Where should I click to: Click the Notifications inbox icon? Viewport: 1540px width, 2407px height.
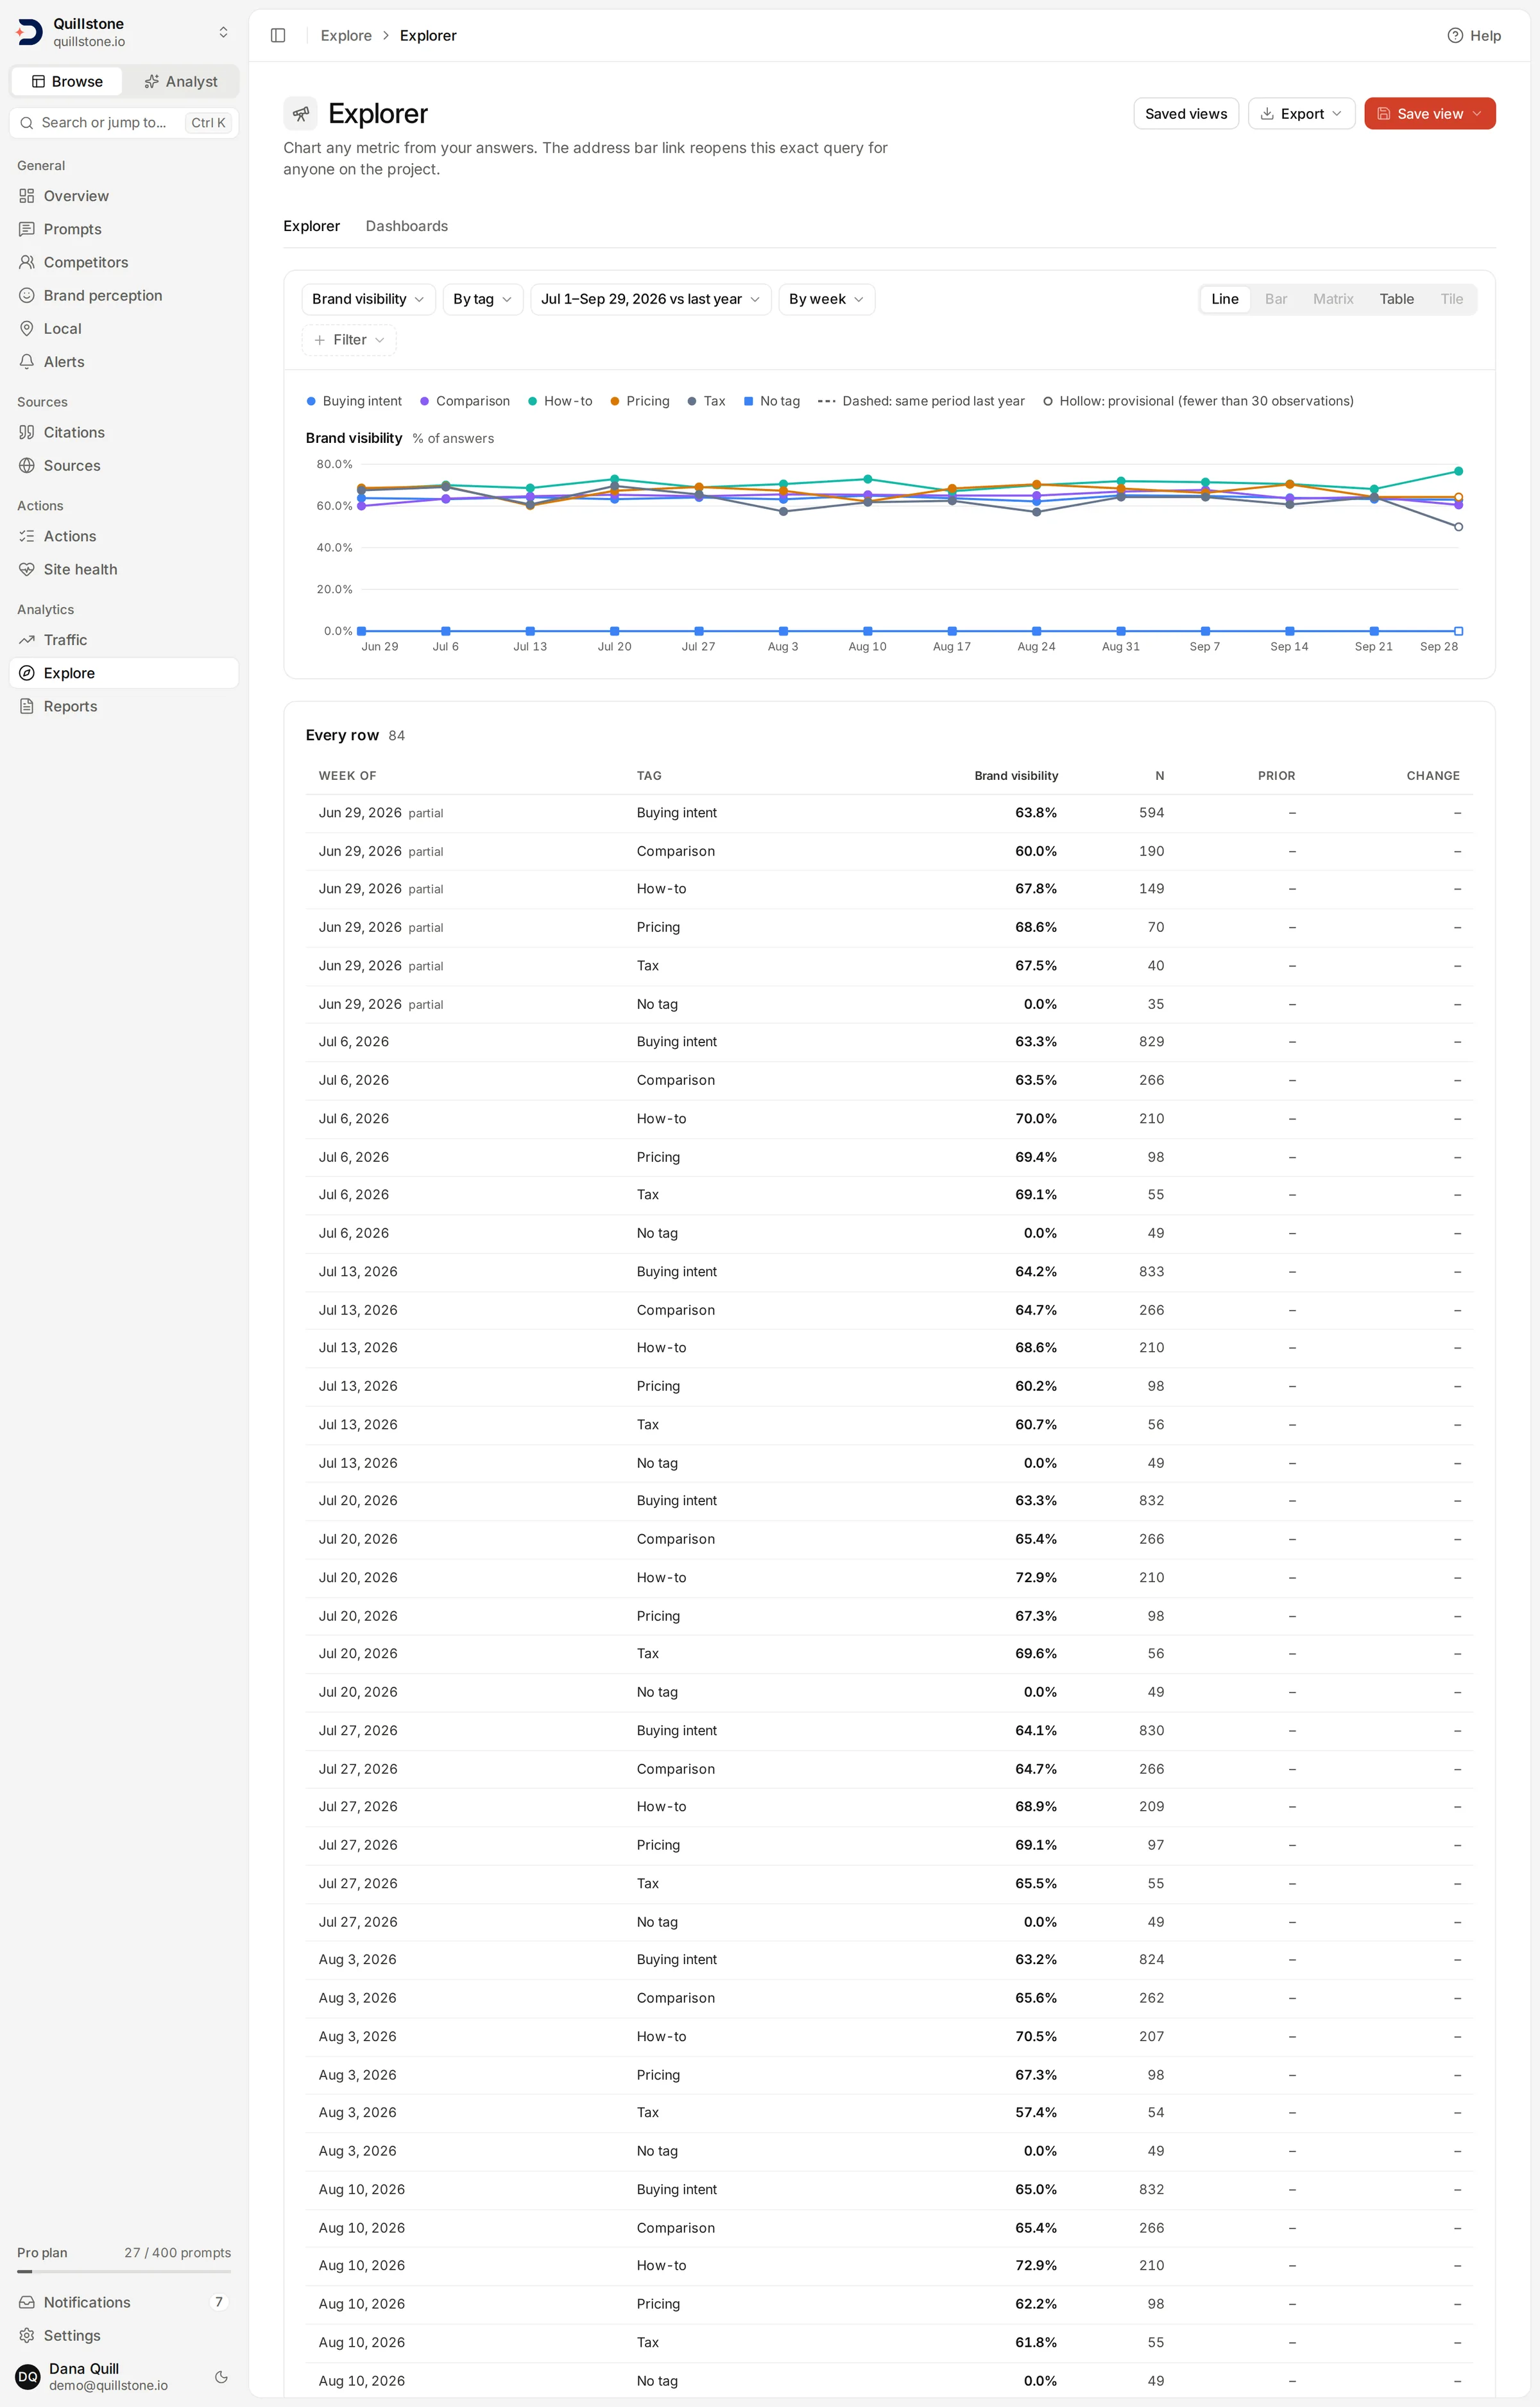27,2302
